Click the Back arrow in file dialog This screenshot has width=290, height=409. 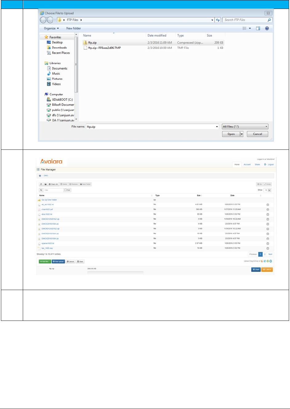pyautogui.click(x=43, y=20)
